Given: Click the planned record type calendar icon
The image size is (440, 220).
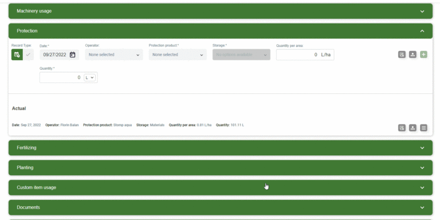Looking at the screenshot, I should tap(17, 55).
